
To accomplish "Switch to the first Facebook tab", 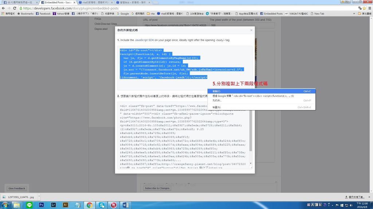I will pos(20,3).
